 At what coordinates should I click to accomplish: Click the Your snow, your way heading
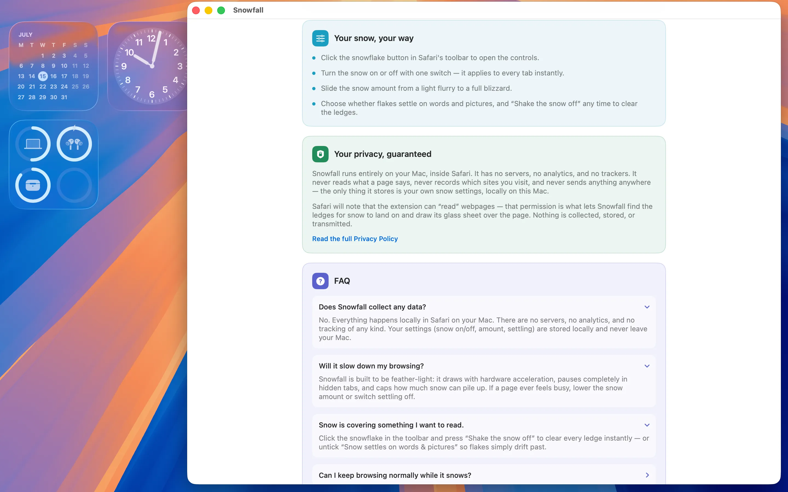373,38
